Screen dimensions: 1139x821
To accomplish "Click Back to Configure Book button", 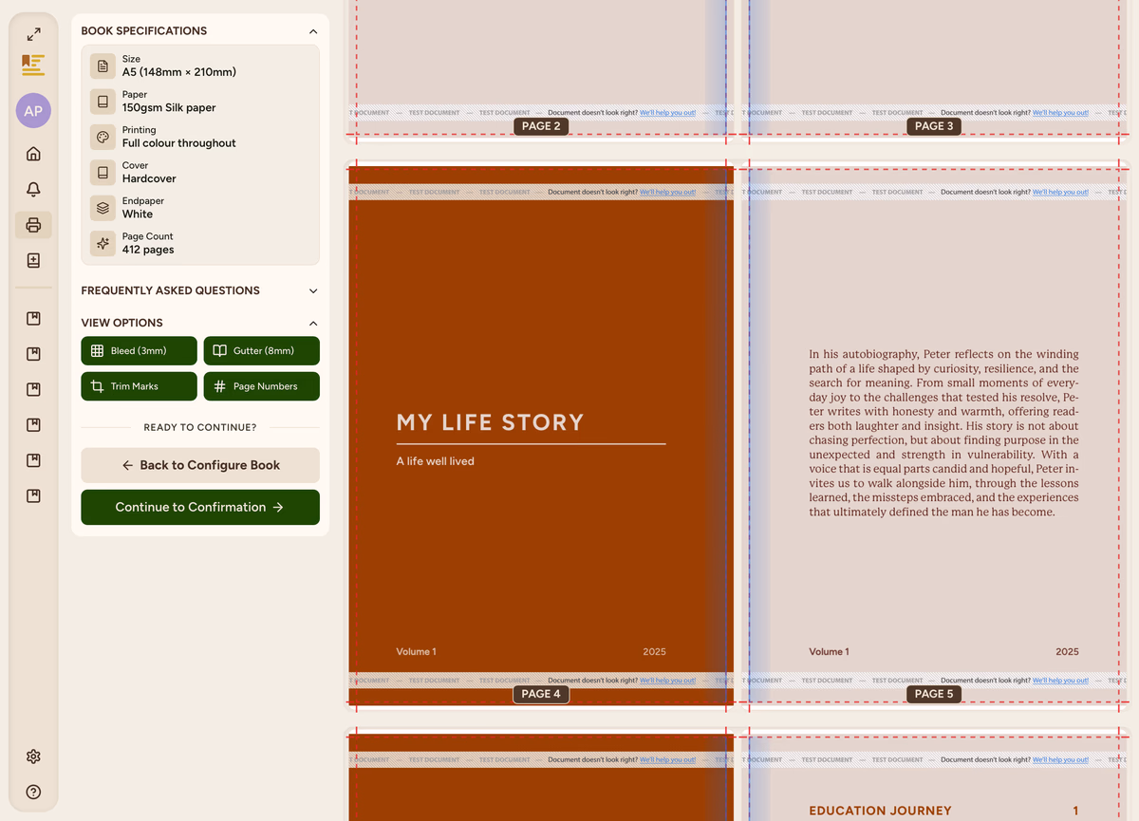I will (200, 465).
